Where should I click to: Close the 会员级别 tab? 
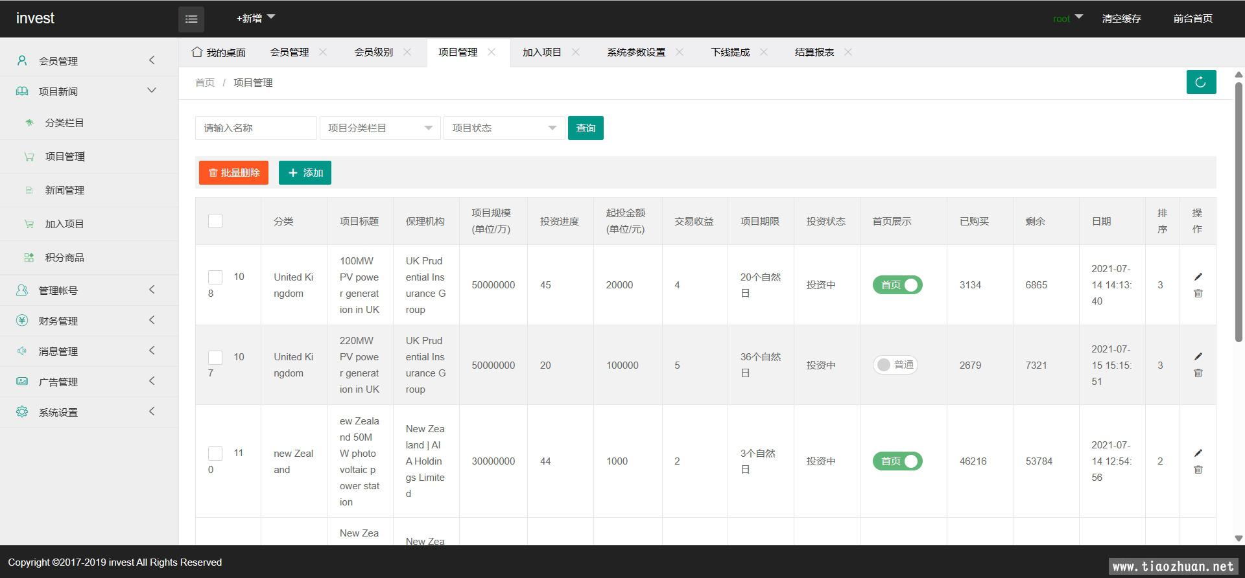pos(407,52)
